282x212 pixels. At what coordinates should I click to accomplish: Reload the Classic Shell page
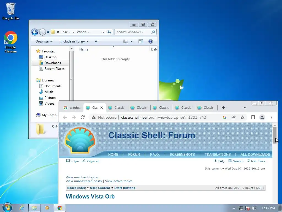coord(83,117)
